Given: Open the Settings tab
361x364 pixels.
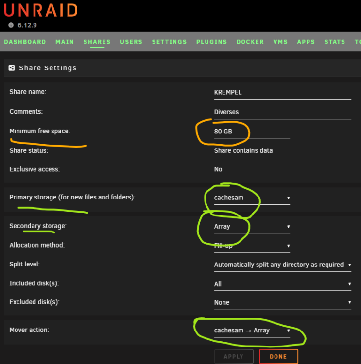Looking at the screenshot, I should 169,42.
